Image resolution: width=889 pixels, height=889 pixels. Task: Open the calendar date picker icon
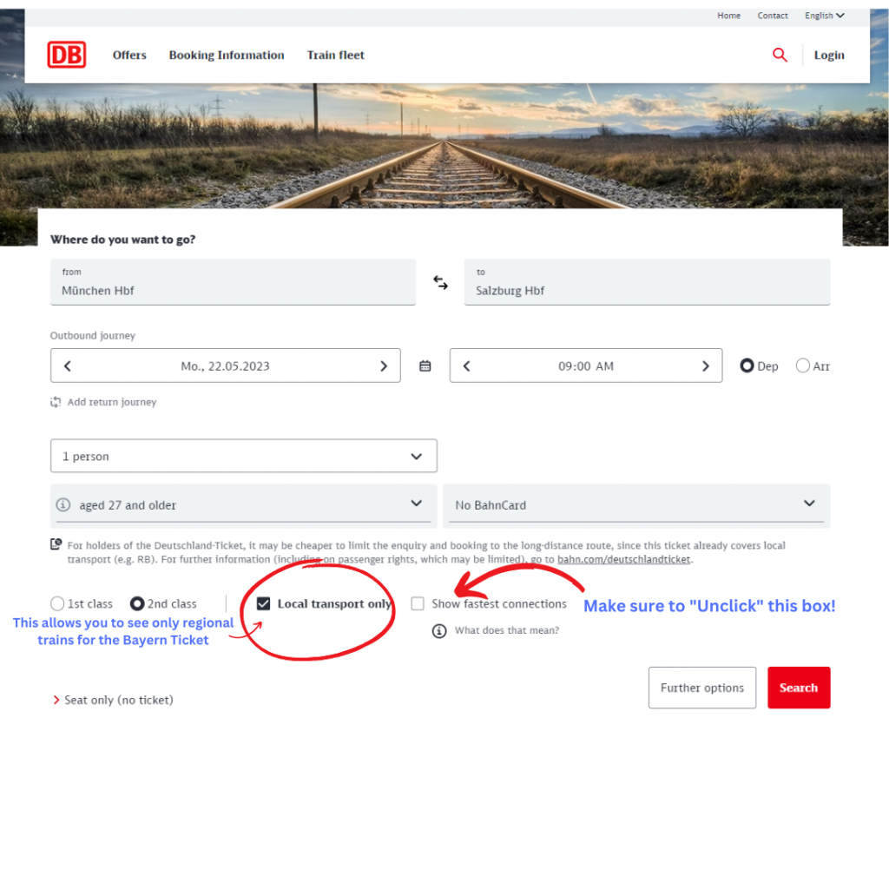tap(425, 365)
